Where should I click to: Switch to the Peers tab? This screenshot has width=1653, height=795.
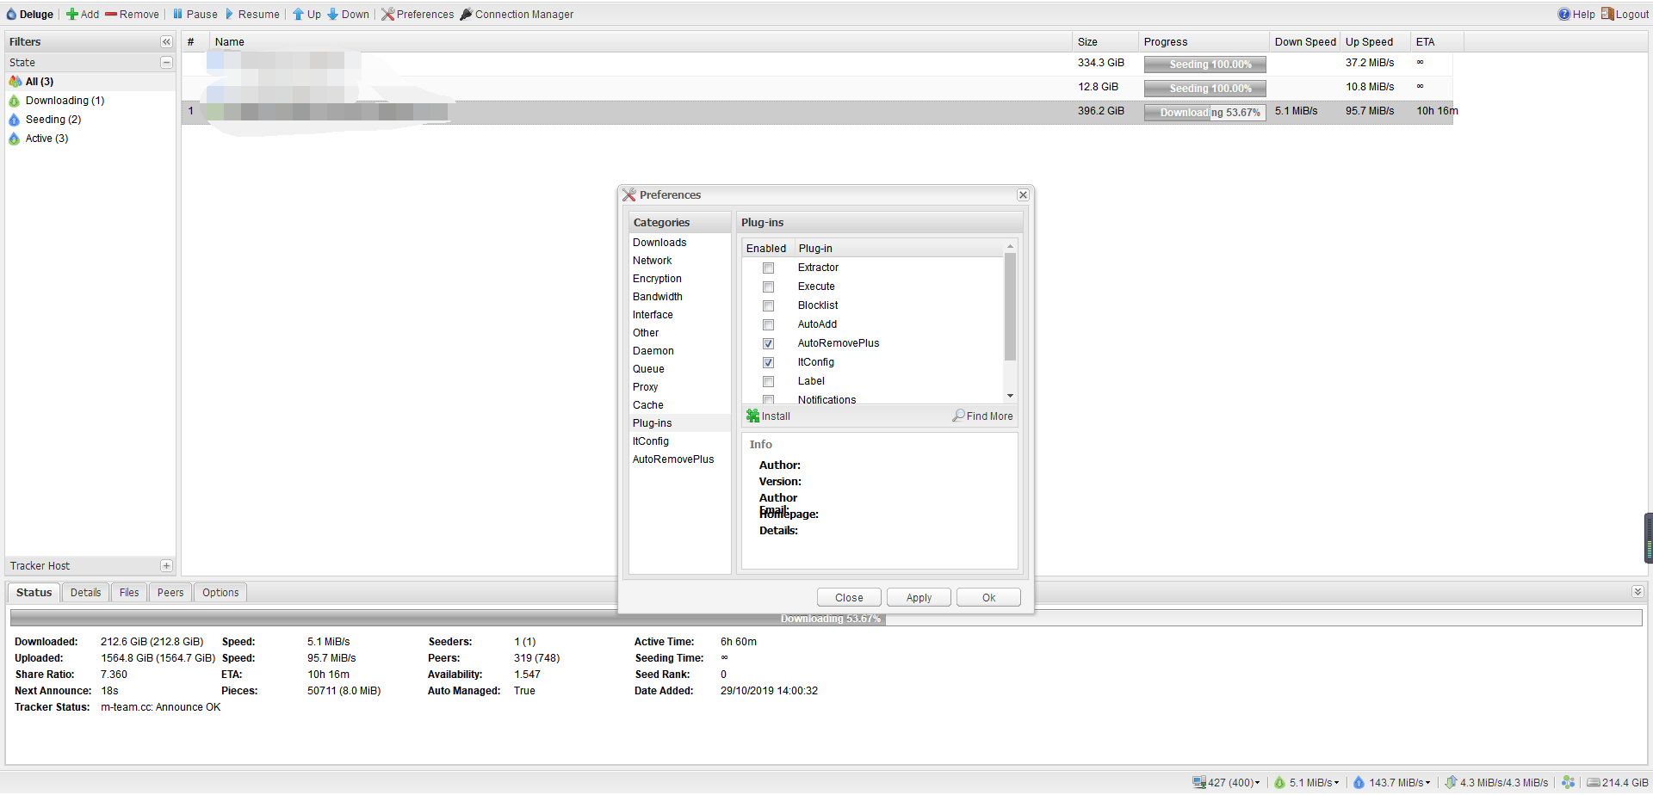coord(170,593)
